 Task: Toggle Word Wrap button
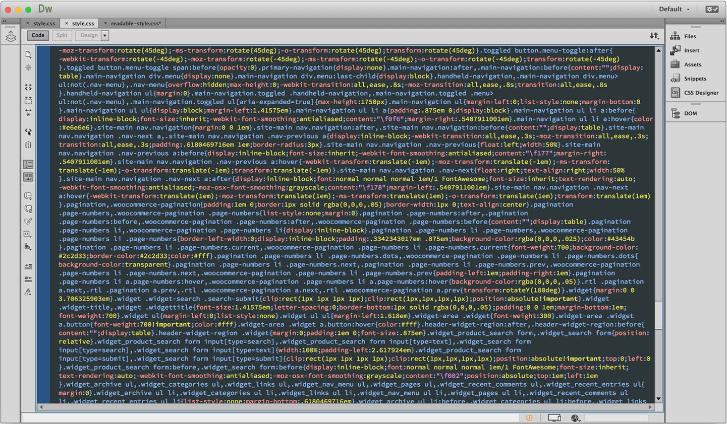(28, 177)
